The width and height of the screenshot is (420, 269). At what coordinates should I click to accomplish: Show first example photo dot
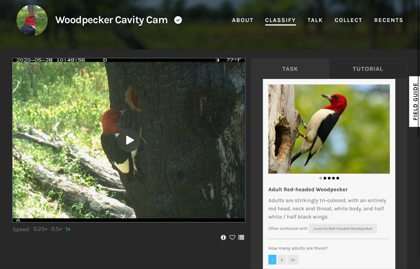321,178
